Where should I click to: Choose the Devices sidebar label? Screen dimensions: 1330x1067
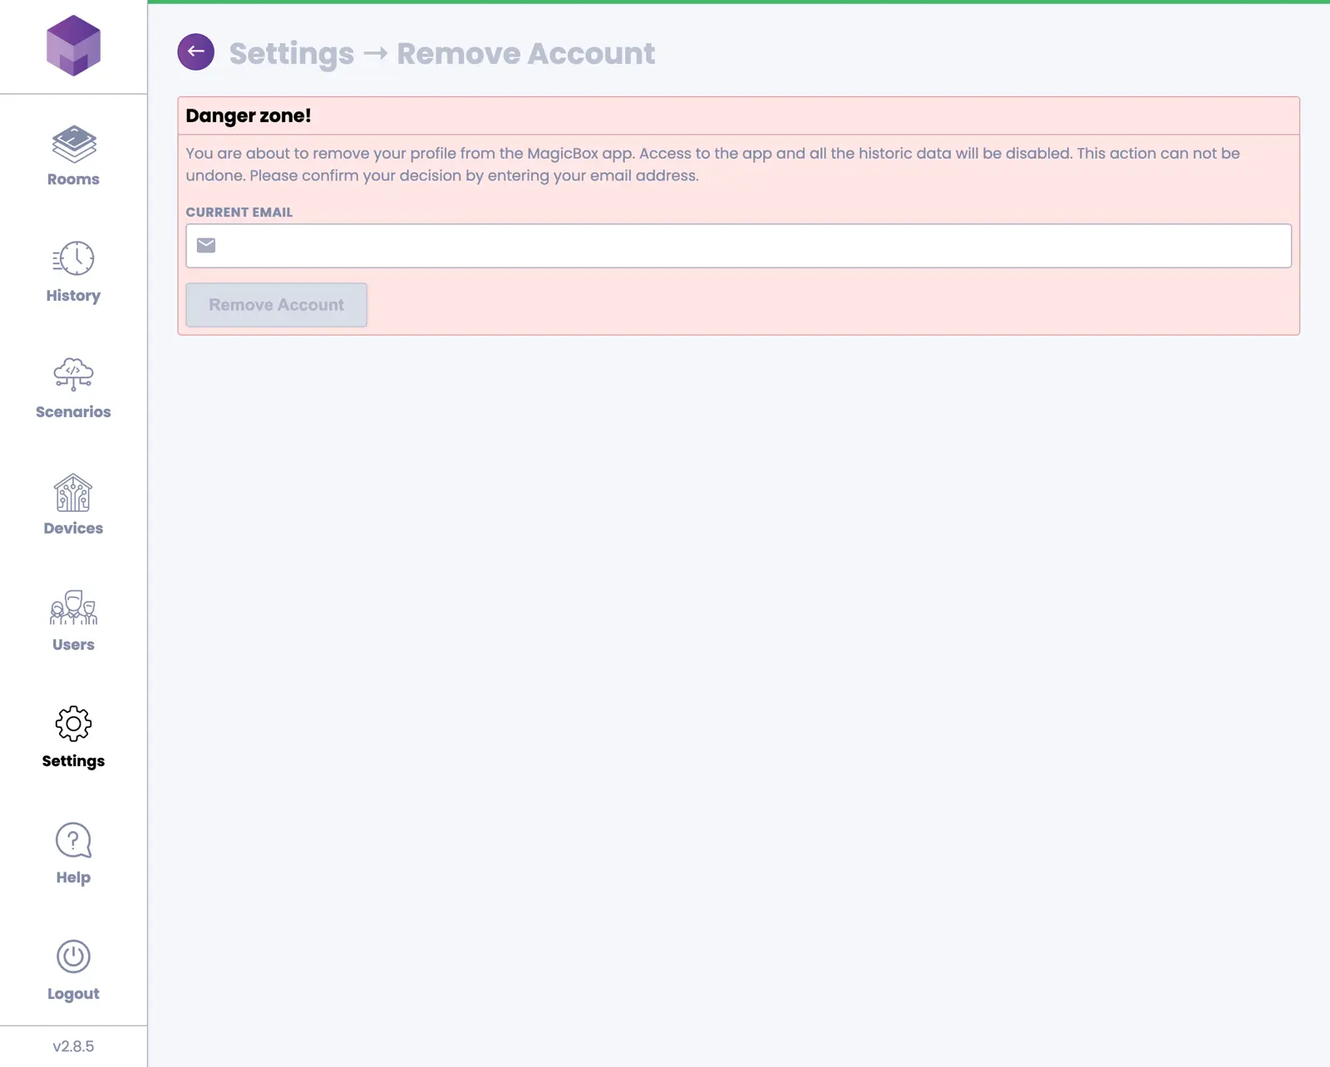tap(73, 529)
